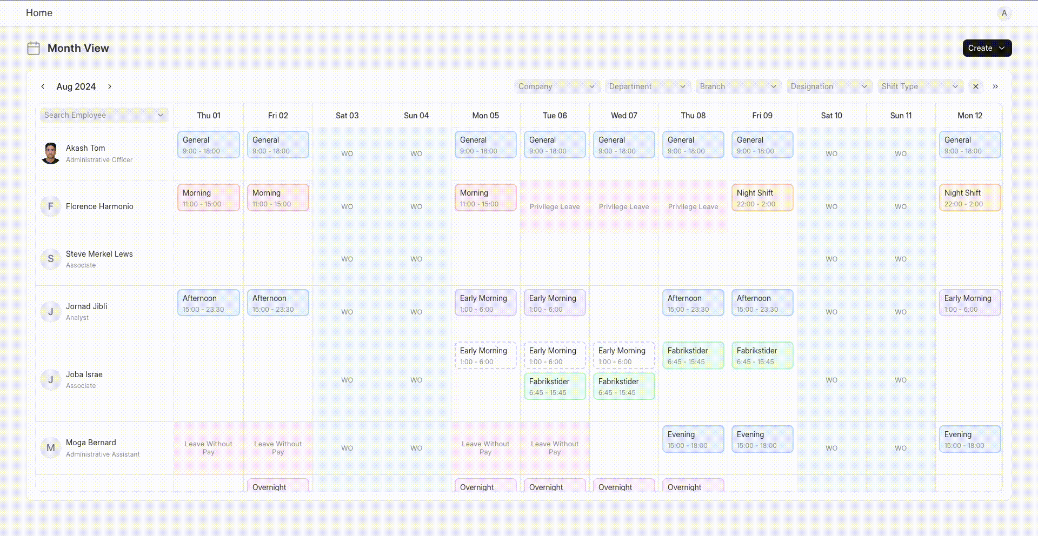Open the Designation filter dropdown
This screenshot has height=536, width=1038.
[829, 86]
